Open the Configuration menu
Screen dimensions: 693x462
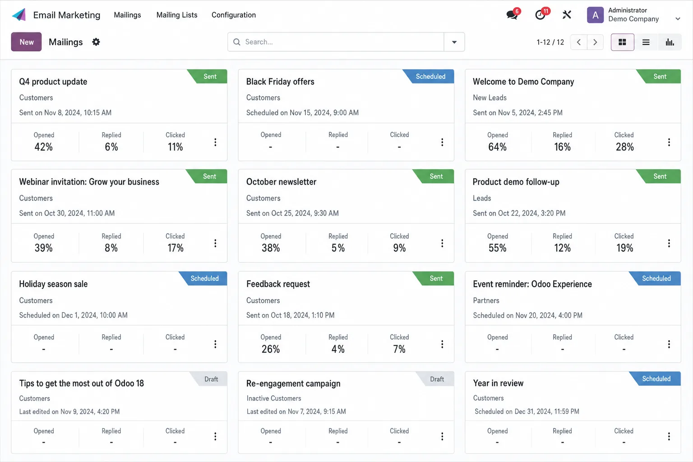[x=234, y=15]
